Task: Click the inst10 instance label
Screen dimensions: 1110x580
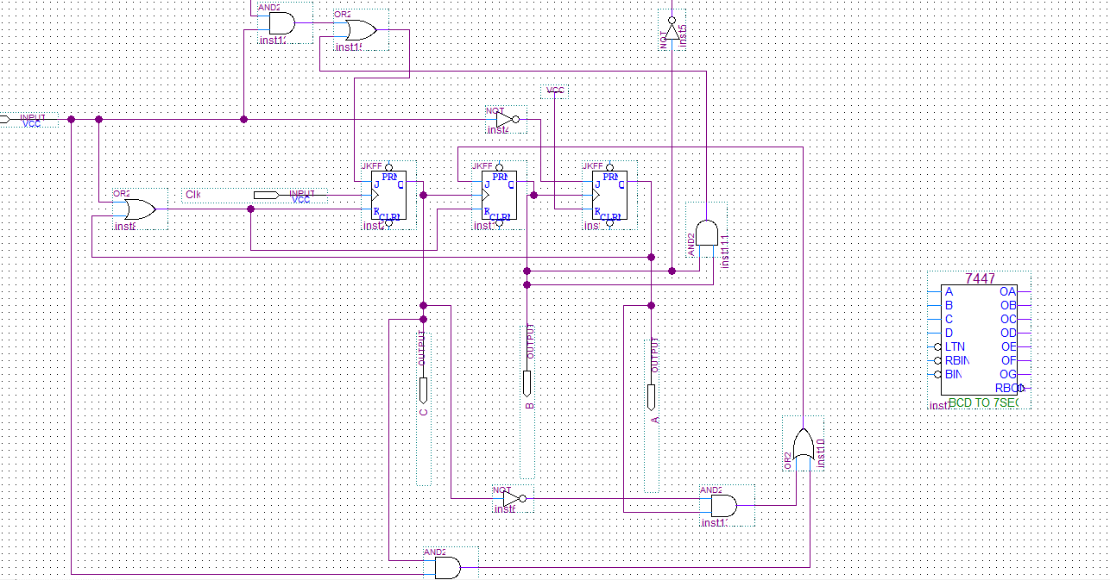Action: point(821,452)
